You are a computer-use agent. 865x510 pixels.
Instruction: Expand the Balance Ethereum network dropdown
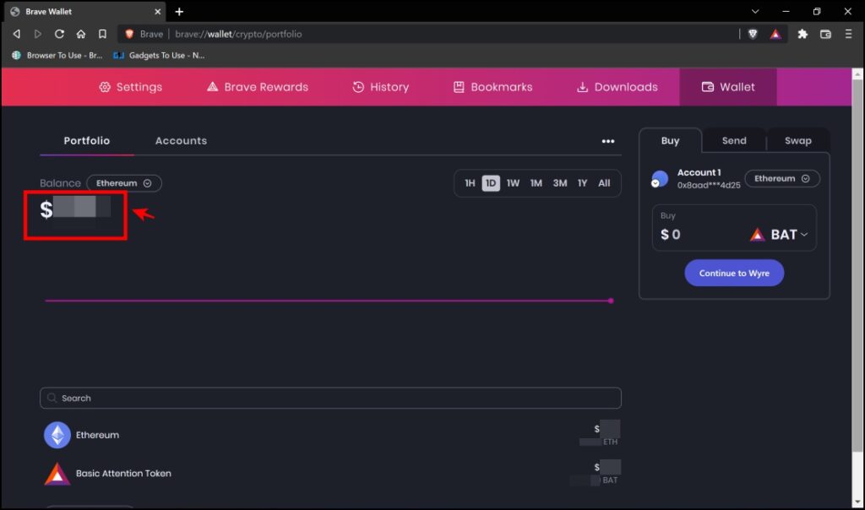pos(124,183)
